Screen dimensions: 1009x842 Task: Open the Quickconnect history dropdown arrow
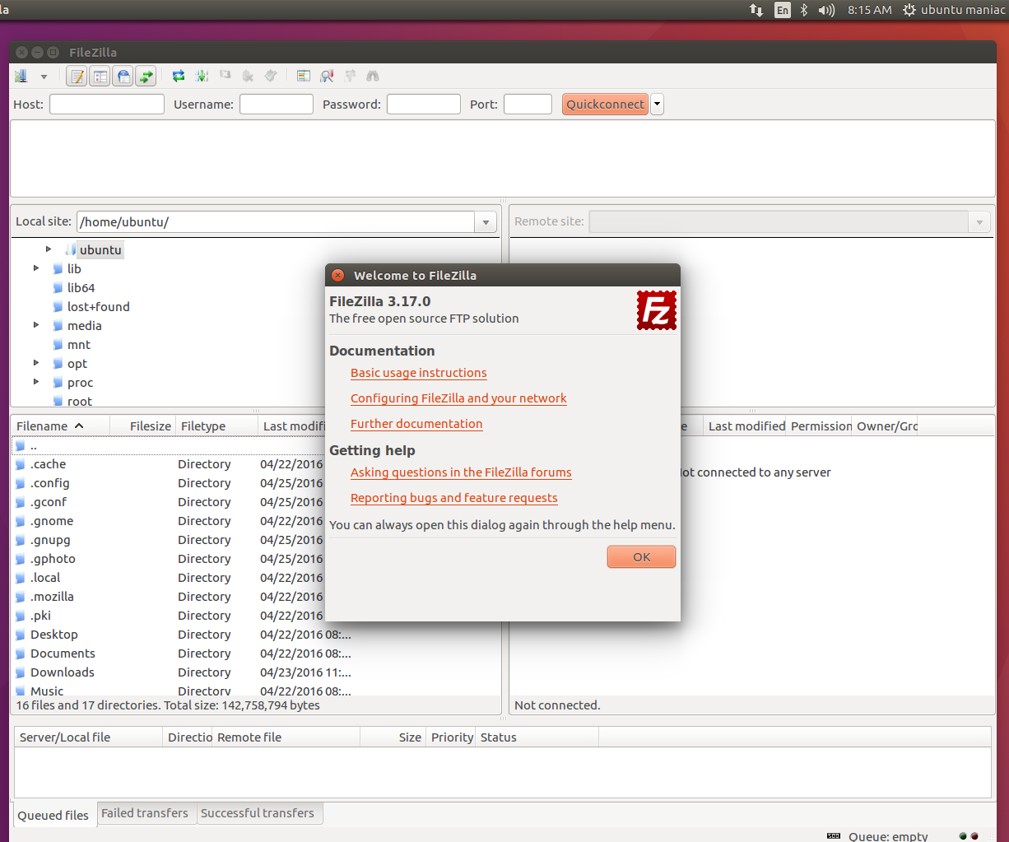click(657, 105)
